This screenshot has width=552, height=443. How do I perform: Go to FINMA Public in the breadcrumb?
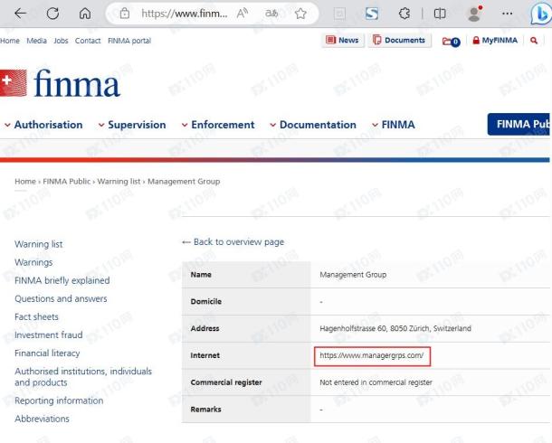point(67,182)
